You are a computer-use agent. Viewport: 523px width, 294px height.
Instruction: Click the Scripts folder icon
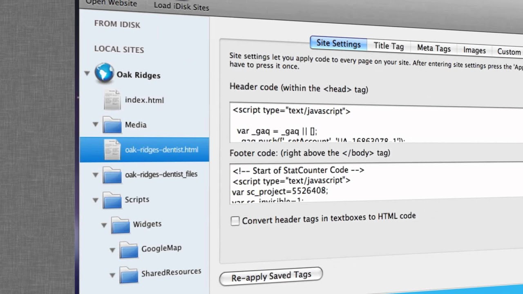tap(112, 200)
